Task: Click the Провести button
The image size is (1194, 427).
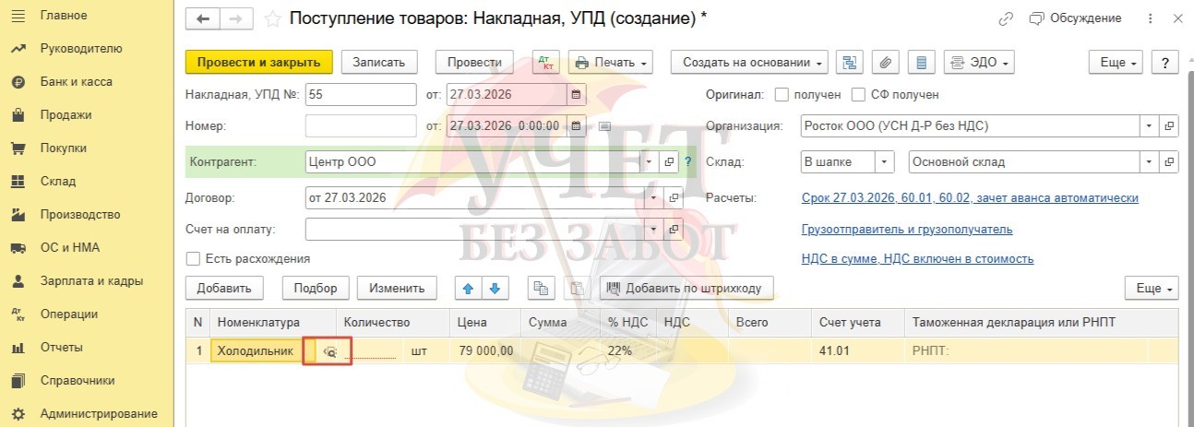Action: [x=474, y=63]
